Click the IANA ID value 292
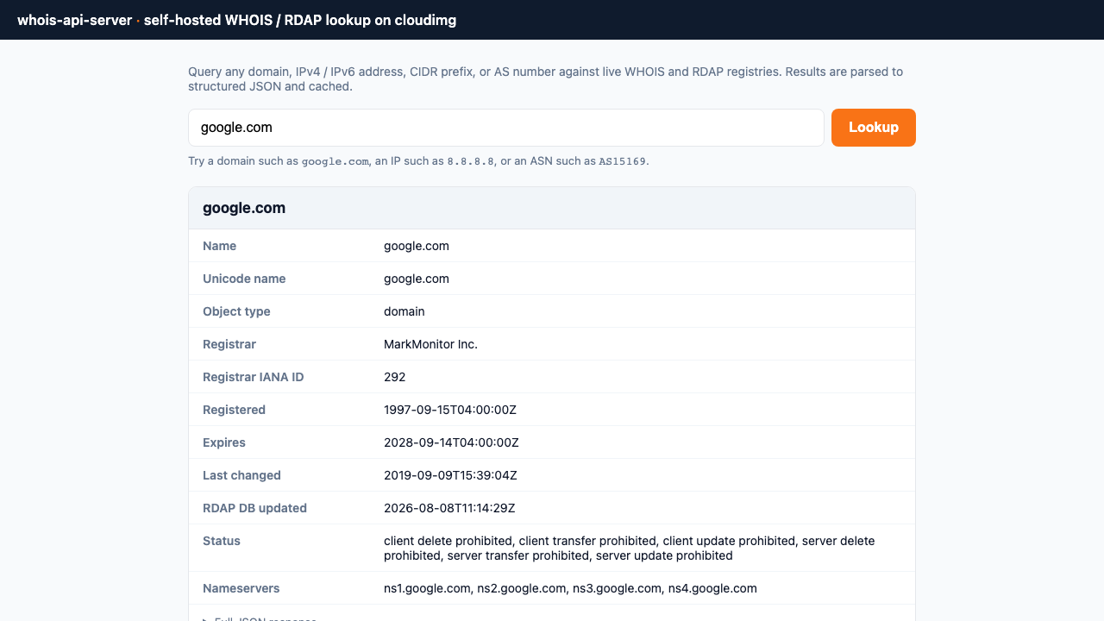The height and width of the screenshot is (621, 1104). (x=395, y=377)
